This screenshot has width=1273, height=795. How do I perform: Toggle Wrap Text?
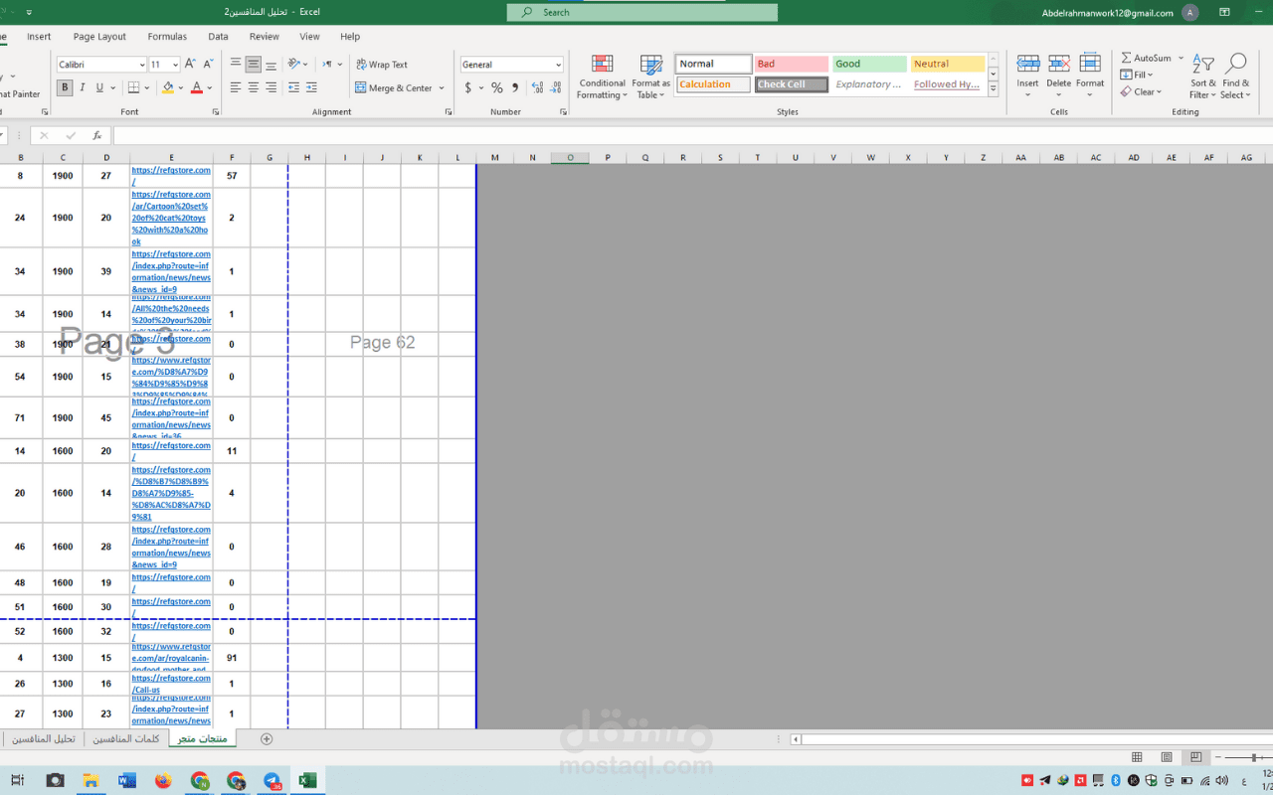[x=382, y=65]
